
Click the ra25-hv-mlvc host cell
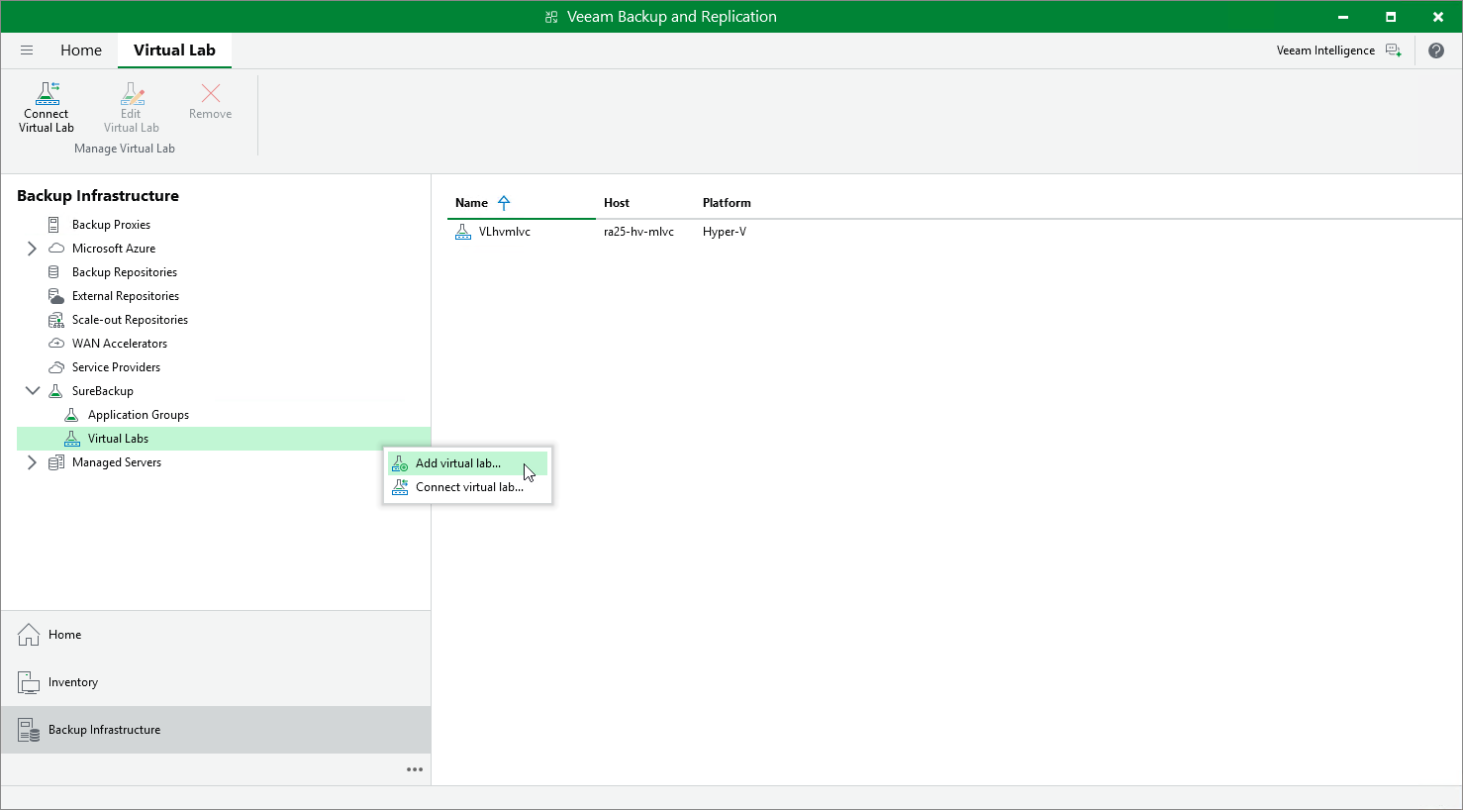[638, 232]
